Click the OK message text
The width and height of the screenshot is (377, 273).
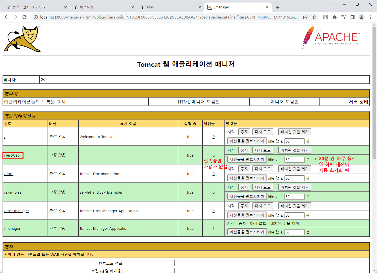pyautogui.click(x=43, y=80)
